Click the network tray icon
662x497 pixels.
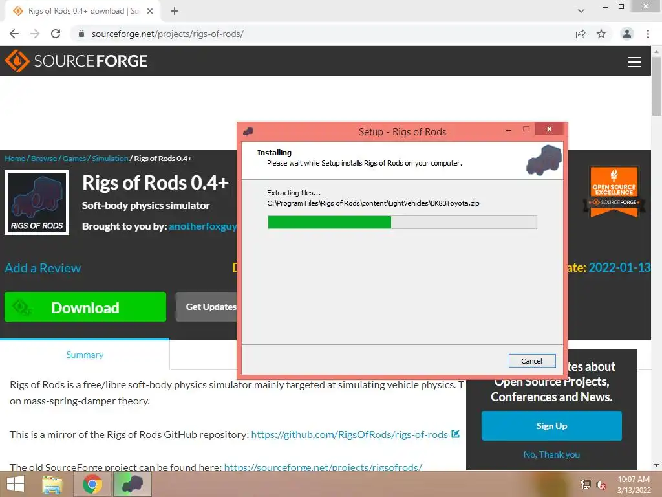click(585, 484)
